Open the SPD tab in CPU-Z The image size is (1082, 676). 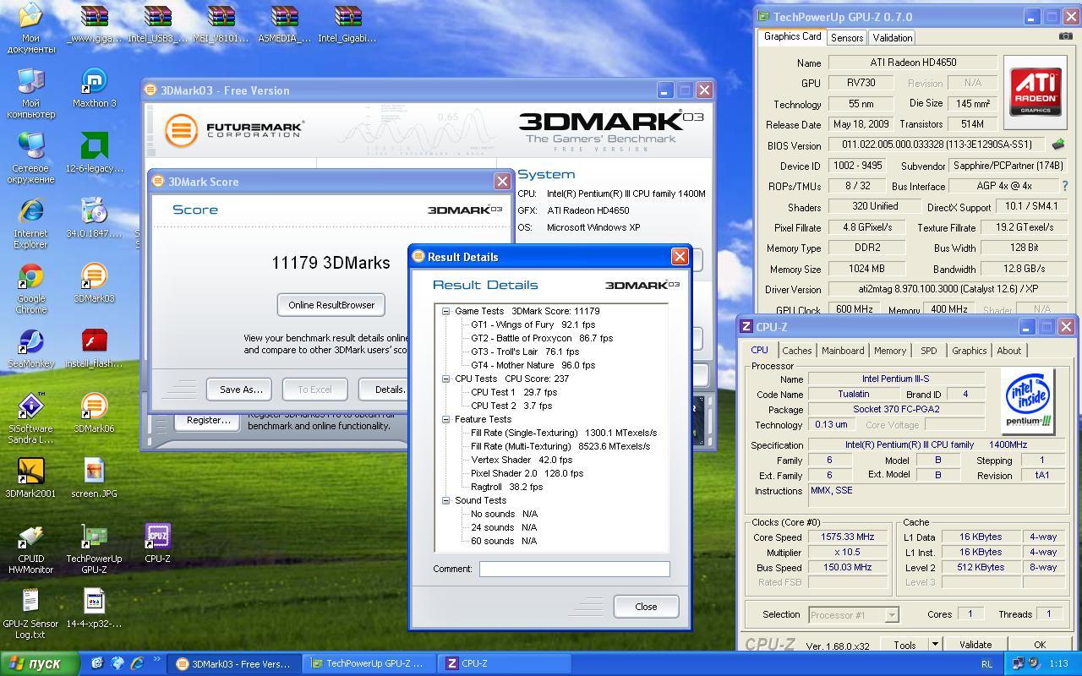[929, 351]
